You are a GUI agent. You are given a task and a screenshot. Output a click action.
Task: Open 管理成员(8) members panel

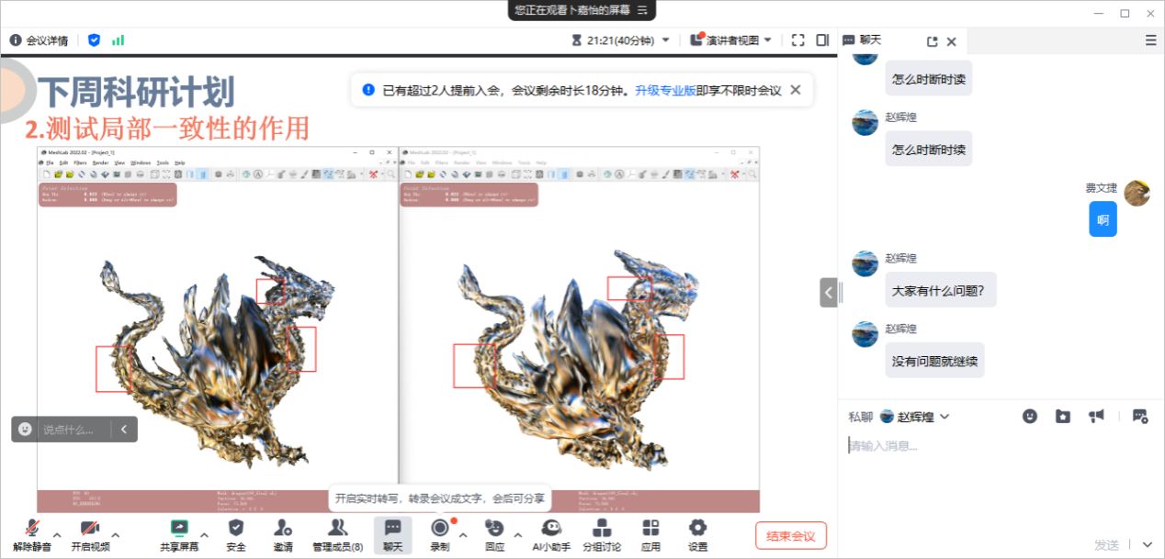click(x=337, y=535)
